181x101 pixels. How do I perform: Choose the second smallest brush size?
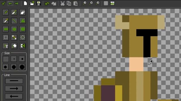click(14, 59)
